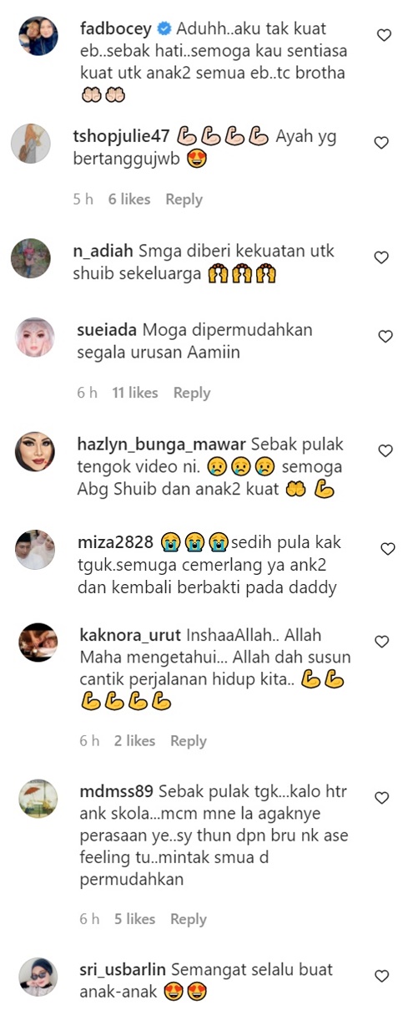The height and width of the screenshot is (1016, 403).
Task: Like n_adiah's comment about kekuatan
Action: pyautogui.click(x=381, y=257)
